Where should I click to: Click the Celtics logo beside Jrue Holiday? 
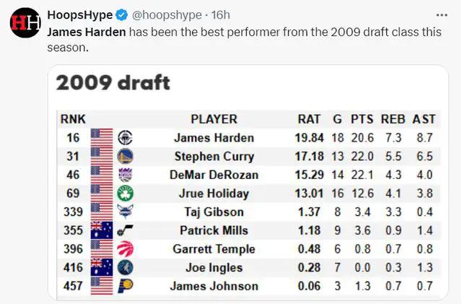coord(125,194)
